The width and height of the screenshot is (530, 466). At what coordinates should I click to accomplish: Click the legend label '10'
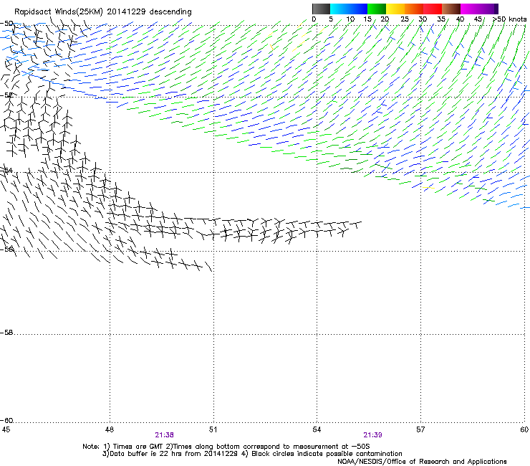[x=350, y=19]
